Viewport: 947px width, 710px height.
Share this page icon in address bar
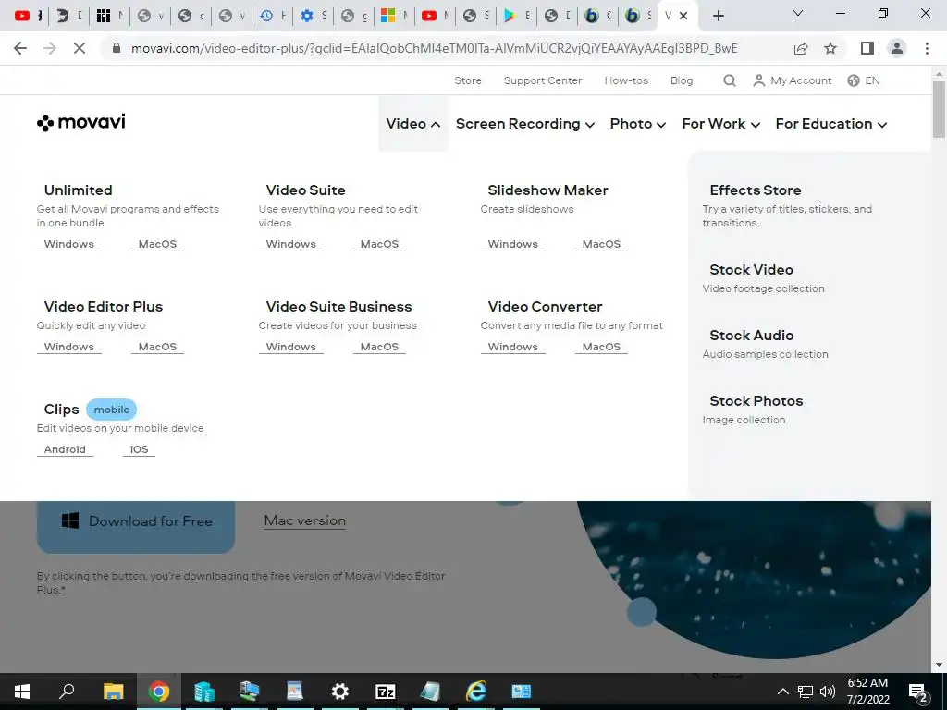coord(801,48)
